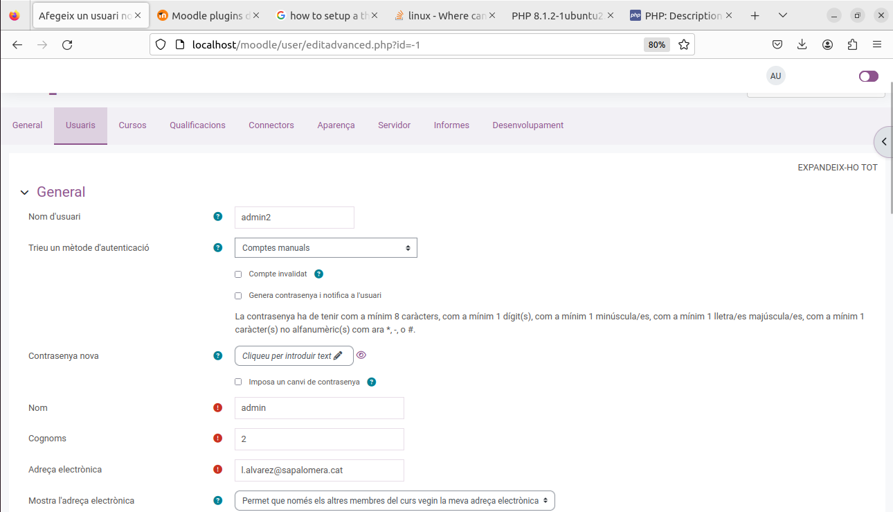Enable "Genera contrasenya i notifica a l'usuari"
Viewport: 893px width, 512px height.
238,295
